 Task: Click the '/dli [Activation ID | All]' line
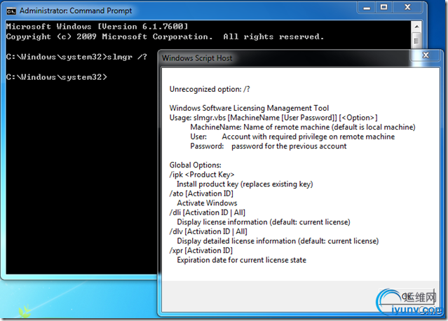click(x=208, y=212)
